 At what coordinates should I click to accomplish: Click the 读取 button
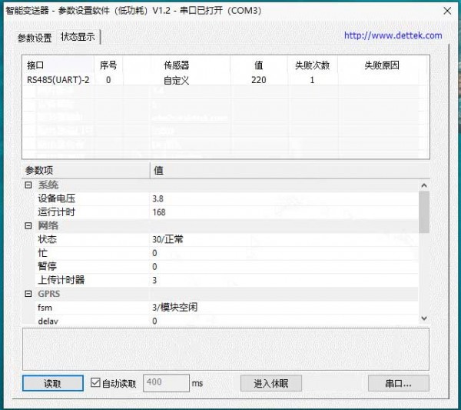pyautogui.click(x=52, y=383)
